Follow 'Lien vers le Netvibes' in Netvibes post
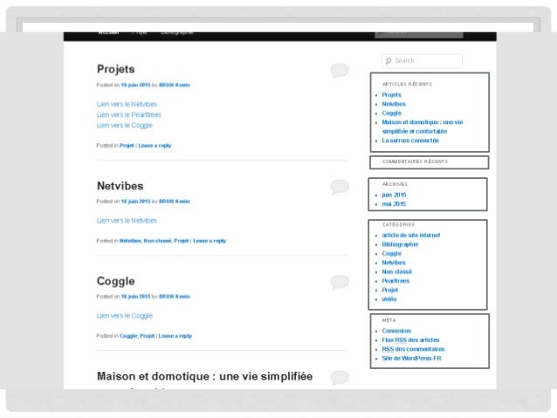Viewport: 557px width, 418px height. coord(127,221)
